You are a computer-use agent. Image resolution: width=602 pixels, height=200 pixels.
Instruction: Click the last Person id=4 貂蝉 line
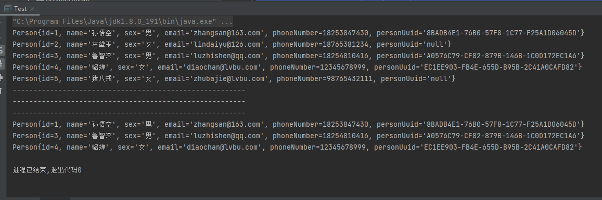[x=297, y=147]
